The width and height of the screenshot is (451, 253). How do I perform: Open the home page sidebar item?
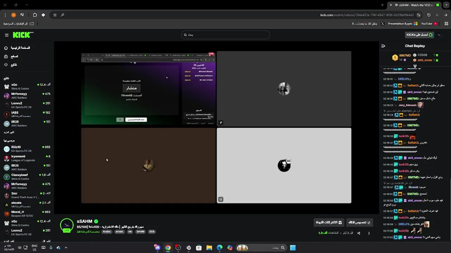pos(17,48)
